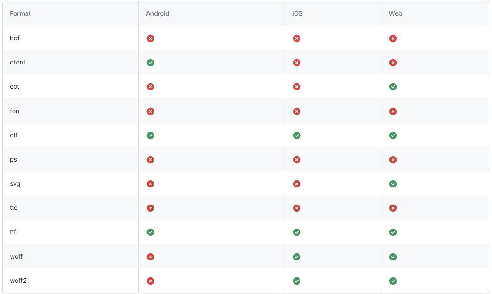The height and width of the screenshot is (294, 492).
Task: Click the dfont format row label
Action: point(17,62)
